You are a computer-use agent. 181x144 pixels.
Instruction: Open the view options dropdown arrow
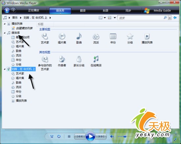(115, 18)
